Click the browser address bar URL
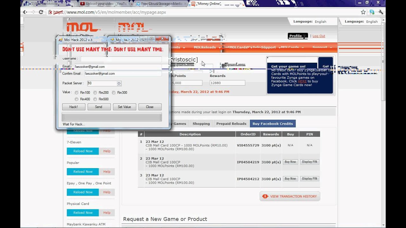 tap(110, 12)
